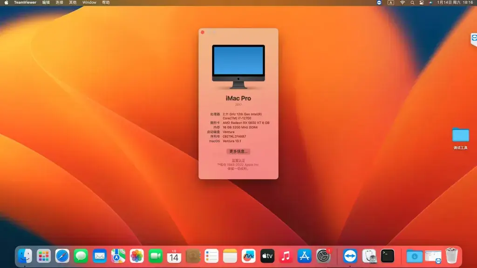Click iMac Pro title text
The image size is (477, 268).
[x=238, y=98]
